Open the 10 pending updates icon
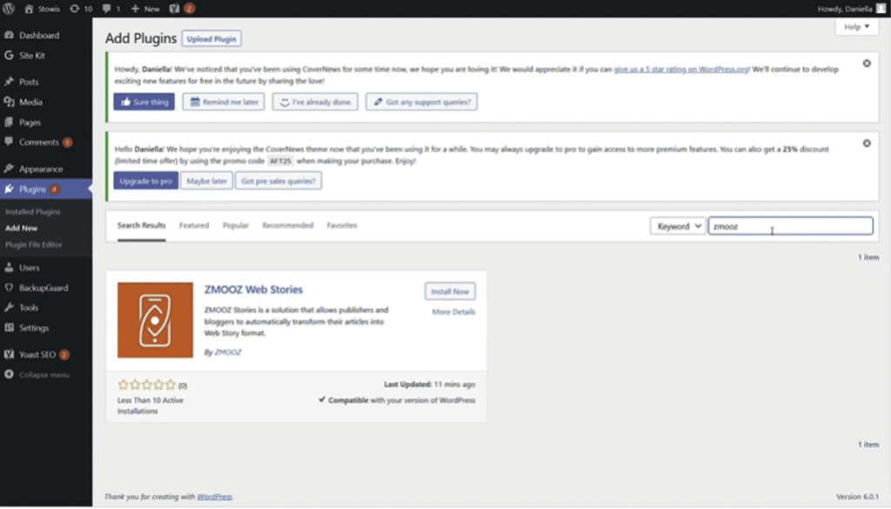Viewport: 891px width, 509px height. click(81, 9)
